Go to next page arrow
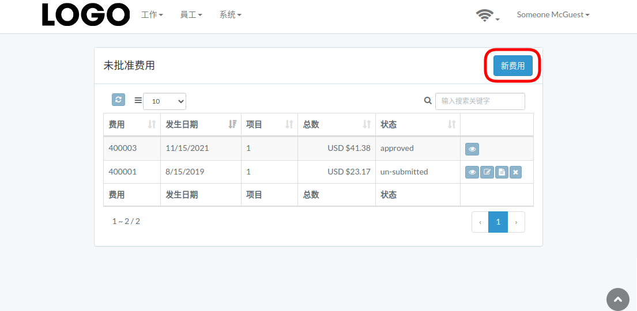Screen dimensions: 637x311 click(x=517, y=222)
